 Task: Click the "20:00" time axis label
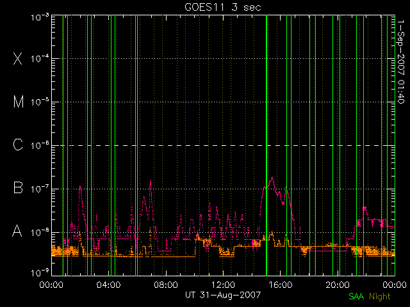(338, 285)
